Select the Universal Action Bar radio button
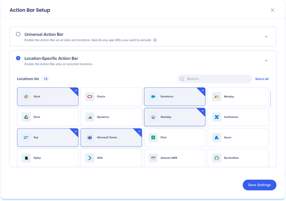This screenshot has width=286, height=201. [18, 34]
